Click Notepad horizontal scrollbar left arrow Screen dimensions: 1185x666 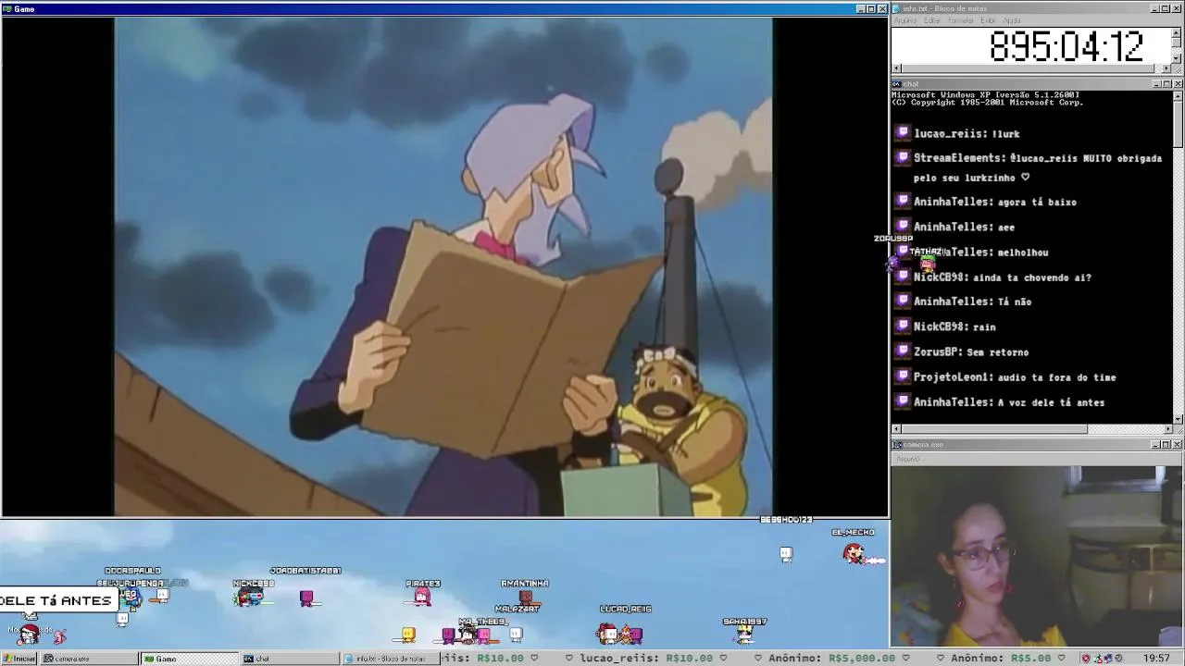click(x=896, y=68)
